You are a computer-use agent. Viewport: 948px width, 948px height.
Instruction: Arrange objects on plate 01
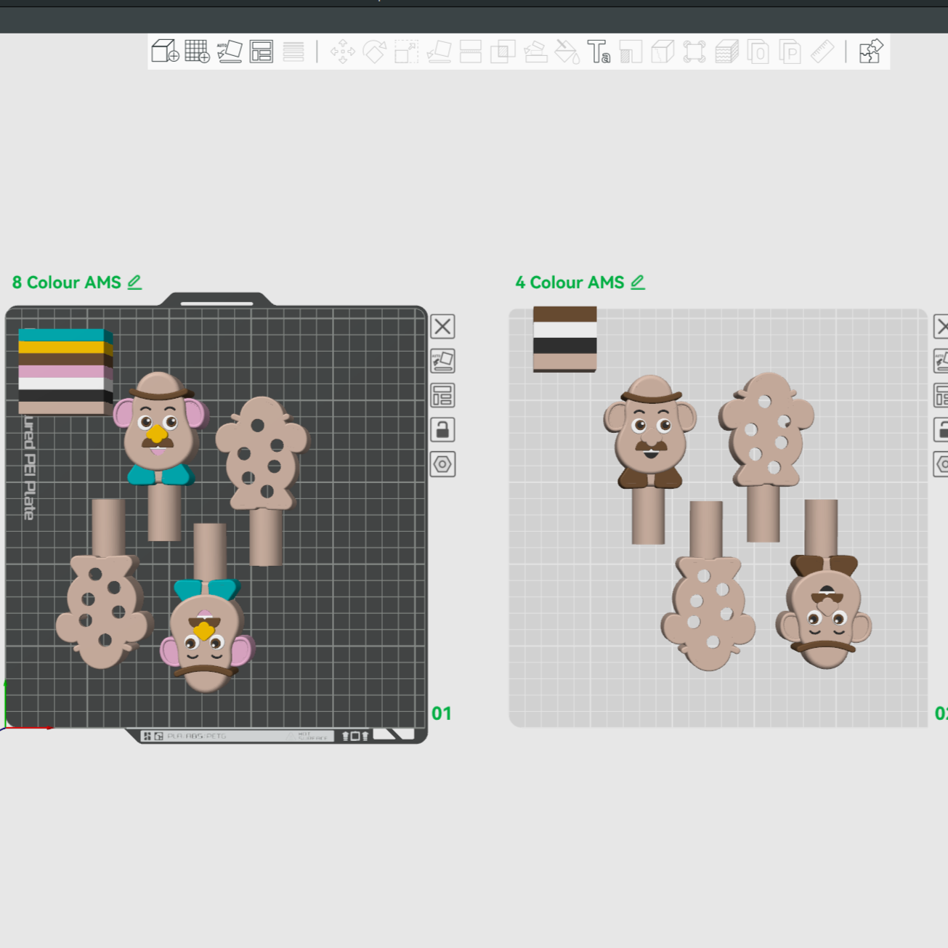click(442, 395)
